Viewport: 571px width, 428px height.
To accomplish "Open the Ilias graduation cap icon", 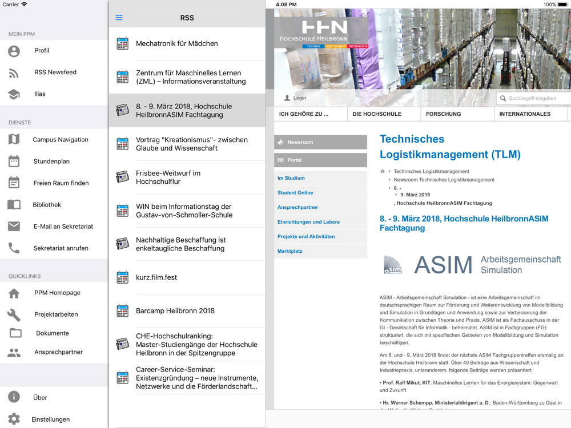I will click(x=14, y=94).
